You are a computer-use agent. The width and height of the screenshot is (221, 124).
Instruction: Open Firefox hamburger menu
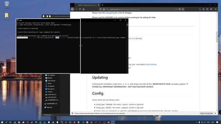click(x=215, y=9)
